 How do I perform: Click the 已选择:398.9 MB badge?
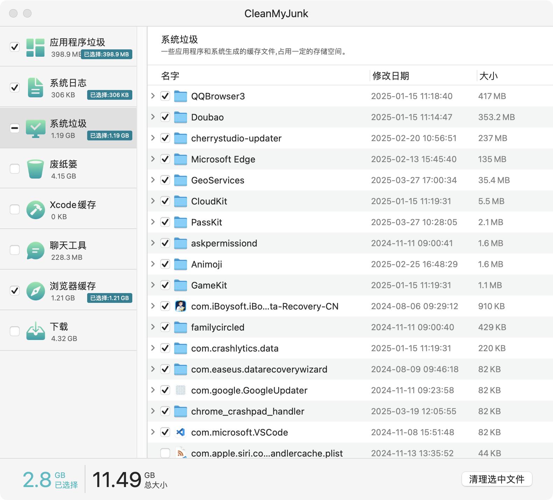(106, 54)
